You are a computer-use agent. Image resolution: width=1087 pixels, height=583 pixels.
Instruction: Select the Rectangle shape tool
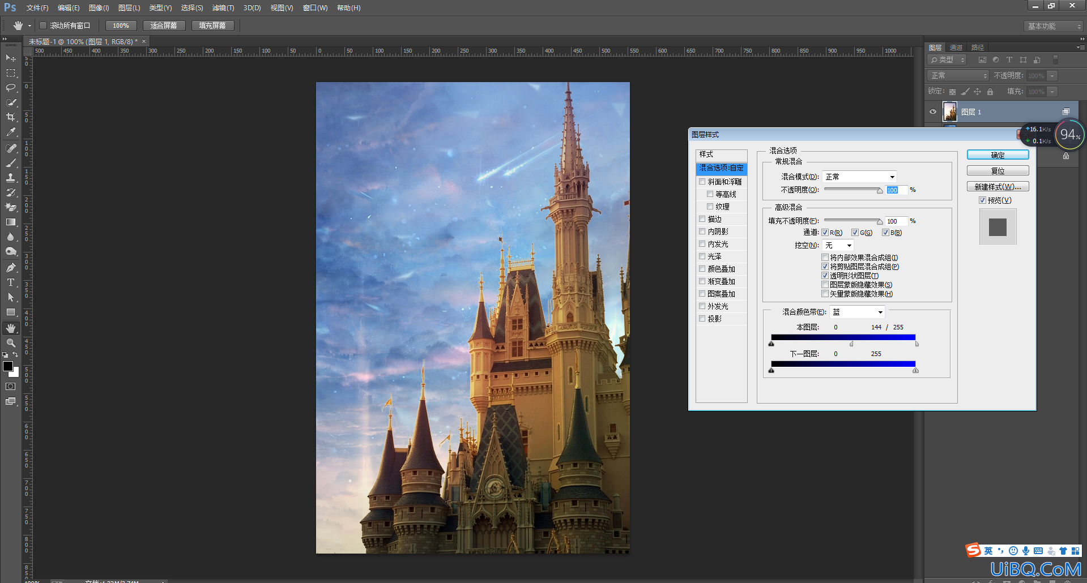pos(11,312)
